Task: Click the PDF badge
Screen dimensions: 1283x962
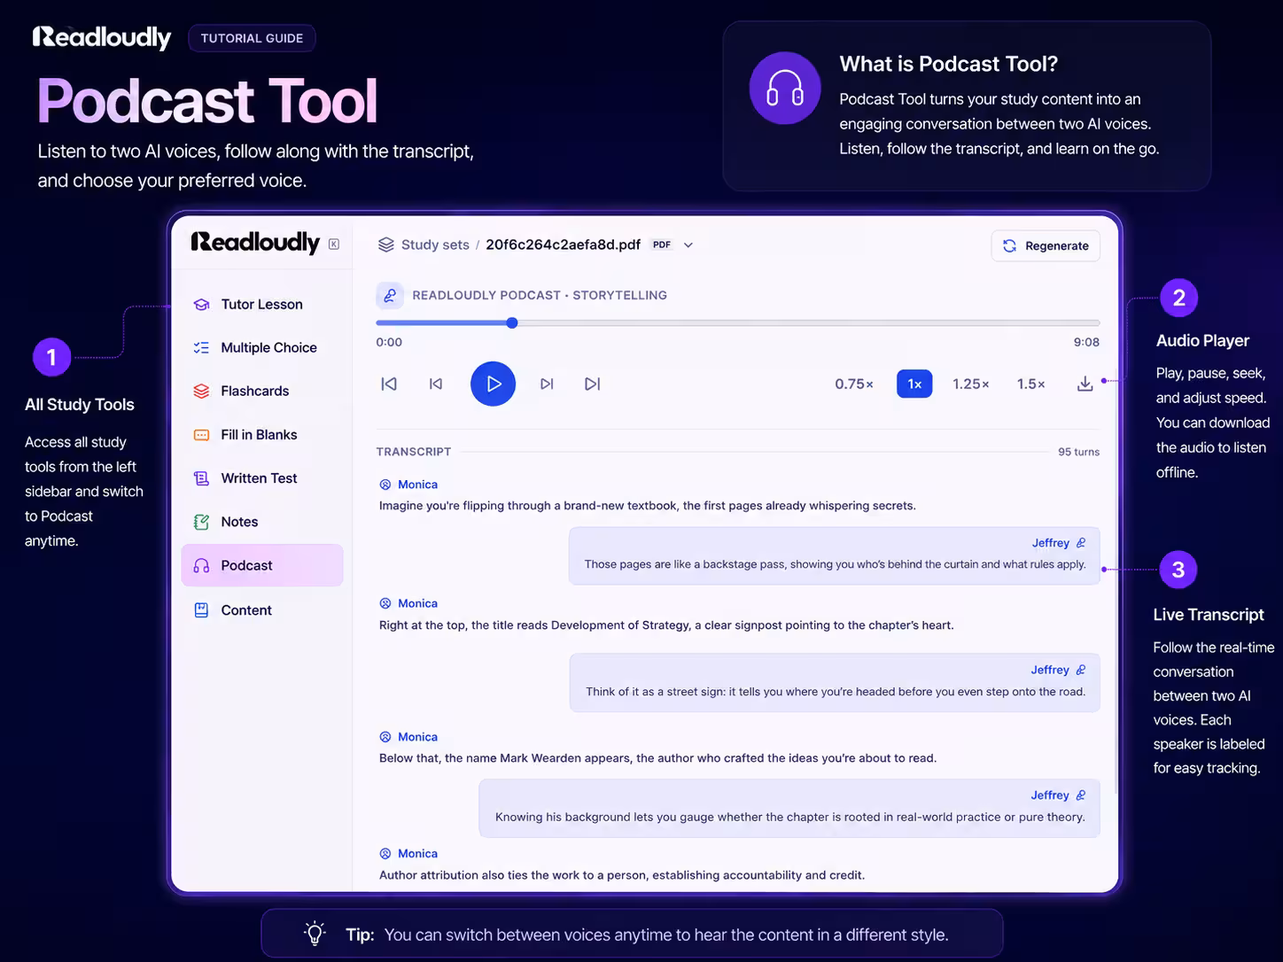Action: pyautogui.click(x=662, y=244)
